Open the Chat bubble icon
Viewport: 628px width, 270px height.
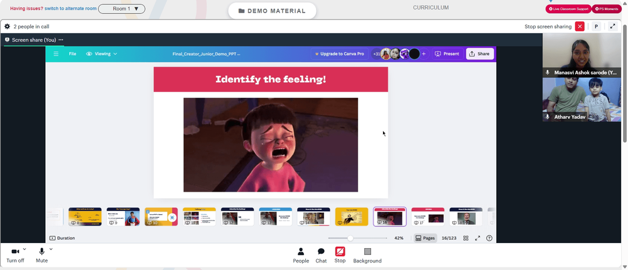pos(321,252)
